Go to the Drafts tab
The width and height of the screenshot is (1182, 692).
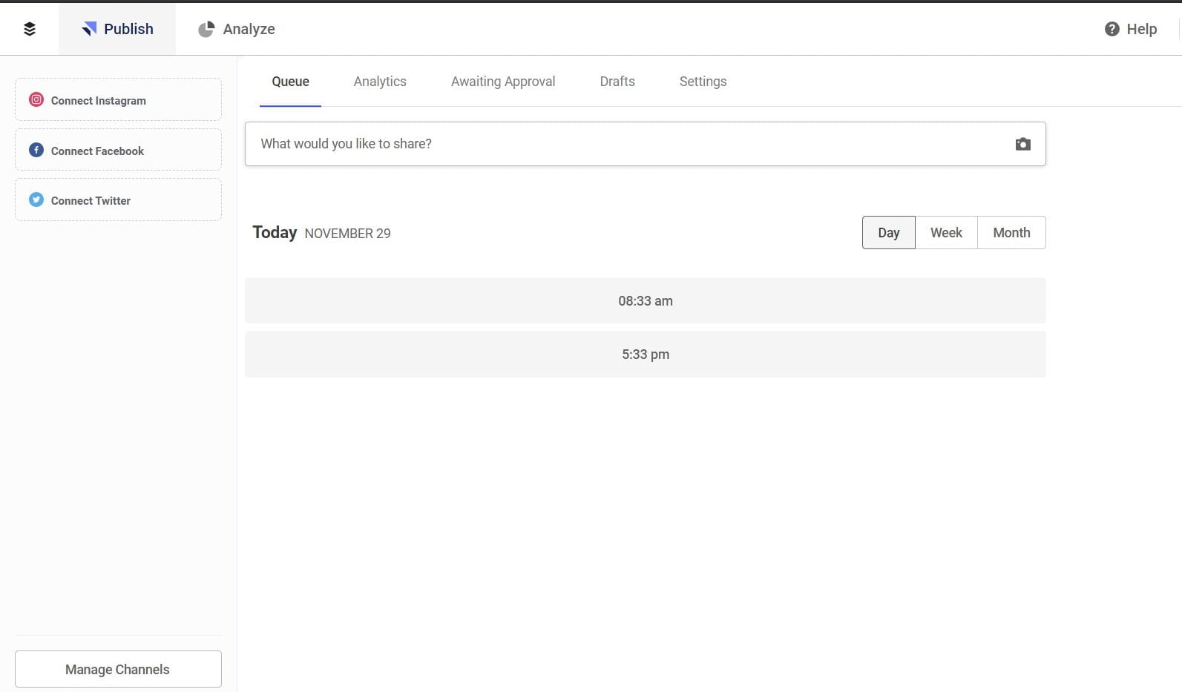pyautogui.click(x=617, y=82)
